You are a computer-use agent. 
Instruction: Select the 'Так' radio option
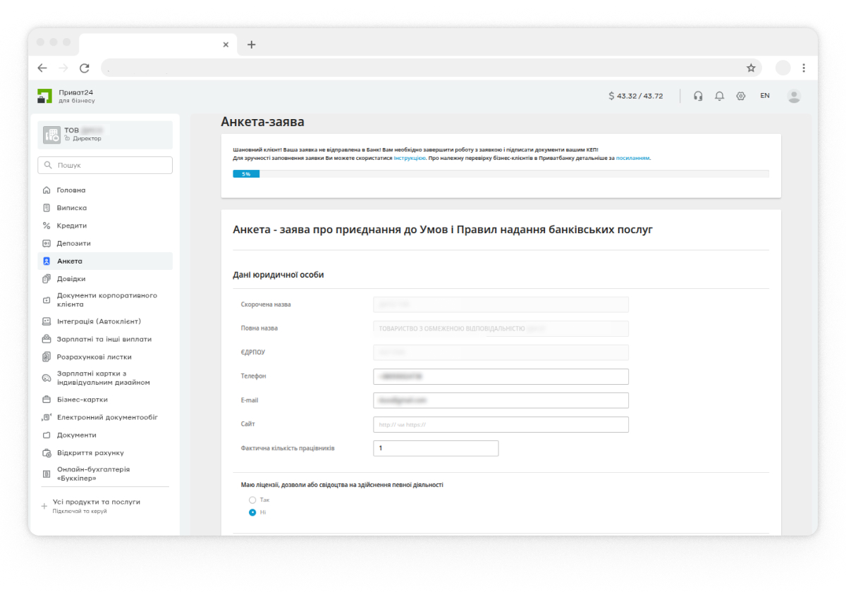pos(252,500)
